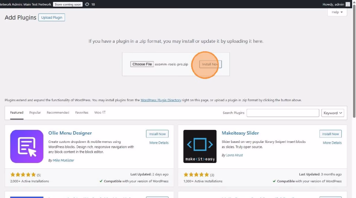
Task: Open the Makeiteasy Slider plugin icon
Action: coord(200,146)
